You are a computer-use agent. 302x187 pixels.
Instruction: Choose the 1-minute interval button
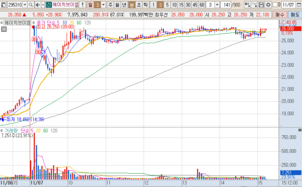[x=153, y=5]
